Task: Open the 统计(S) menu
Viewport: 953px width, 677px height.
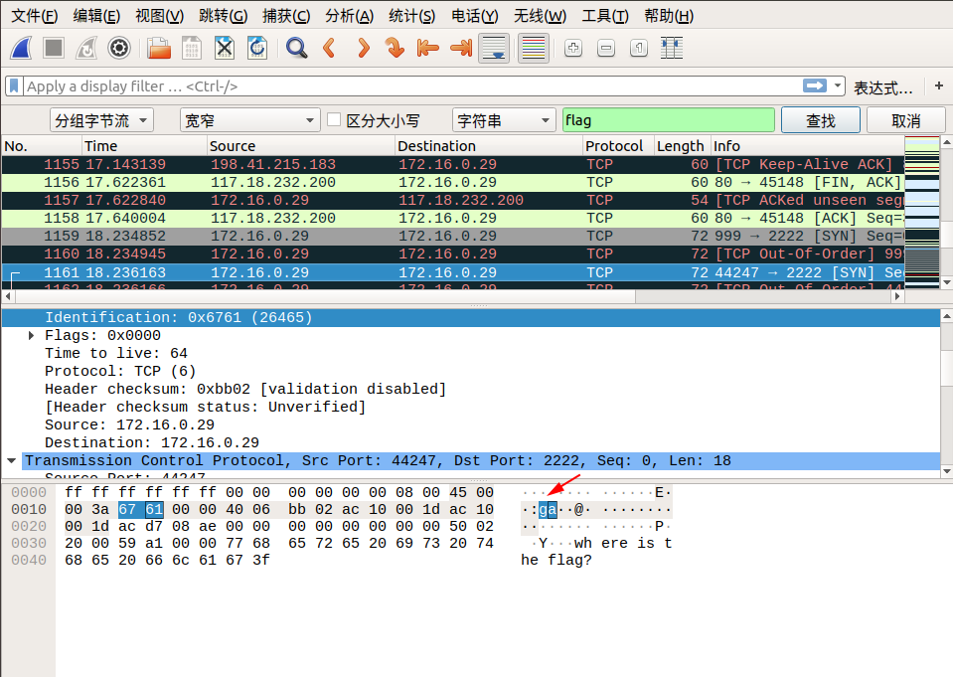Action: click(411, 16)
